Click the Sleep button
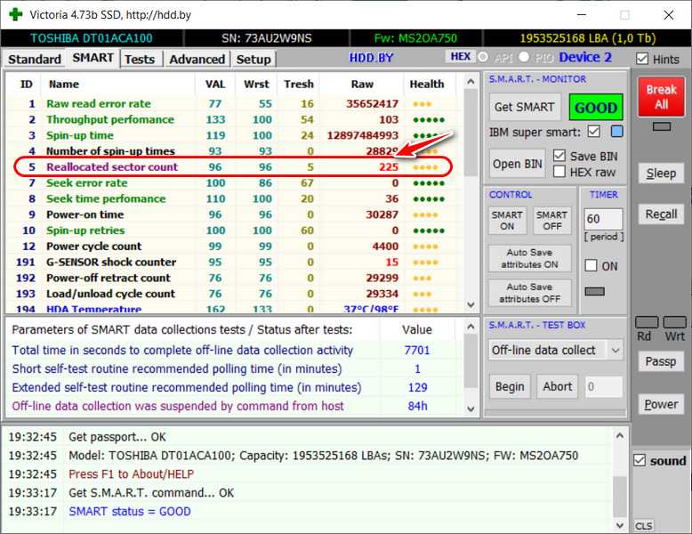 click(x=661, y=174)
